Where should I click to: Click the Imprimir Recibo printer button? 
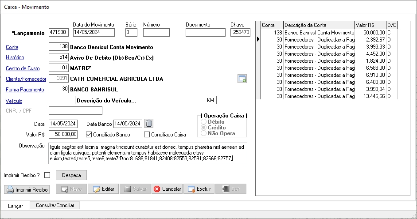[x=27, y=189]
